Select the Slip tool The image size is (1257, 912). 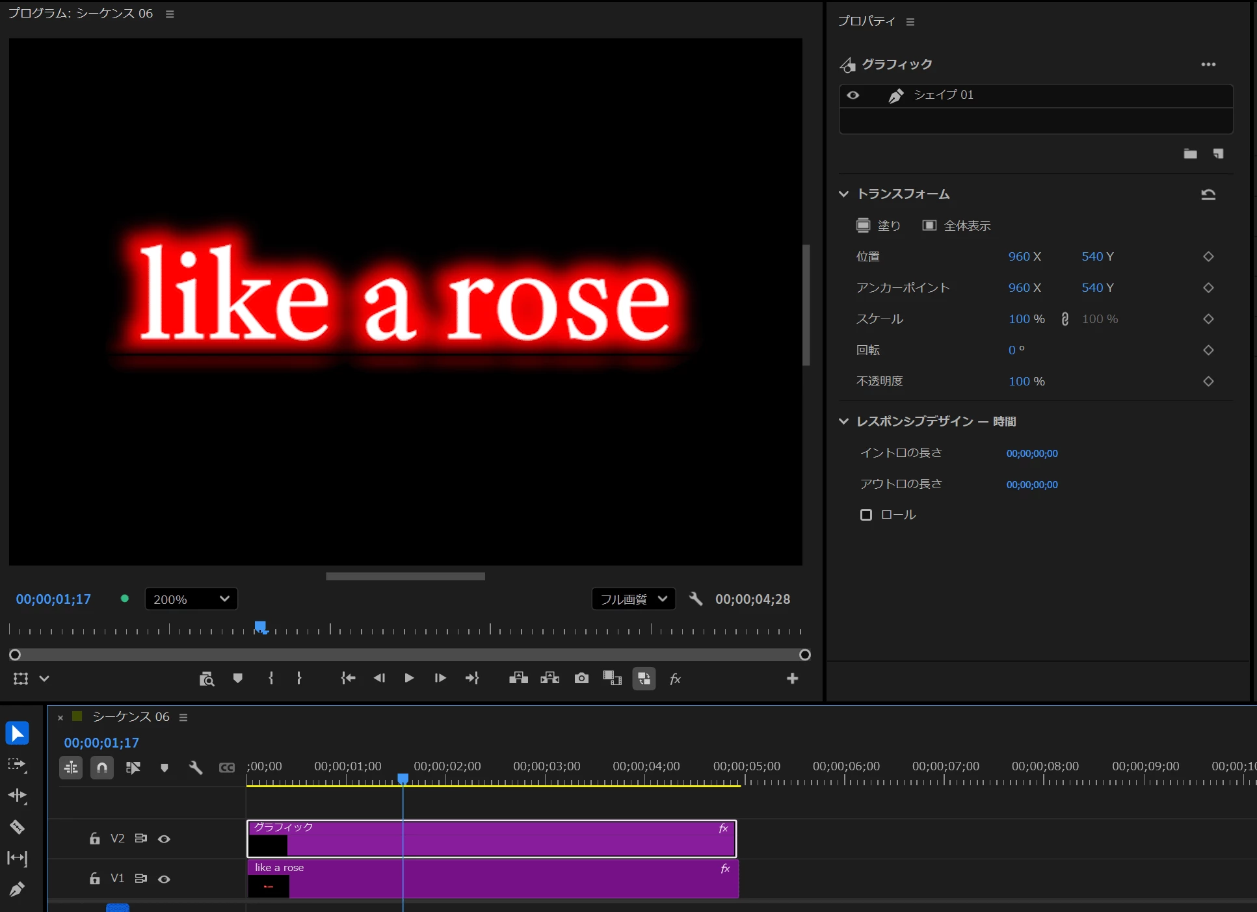(x=18, y=858)
